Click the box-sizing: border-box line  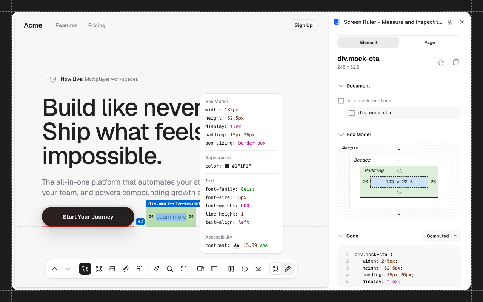[235, 143]
